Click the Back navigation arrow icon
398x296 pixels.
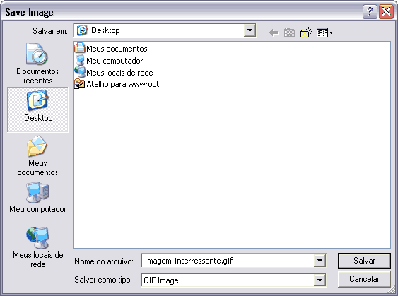coord(274,32)
